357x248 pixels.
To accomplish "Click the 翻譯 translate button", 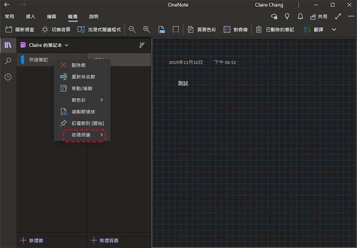I will [x=314, y=29].
